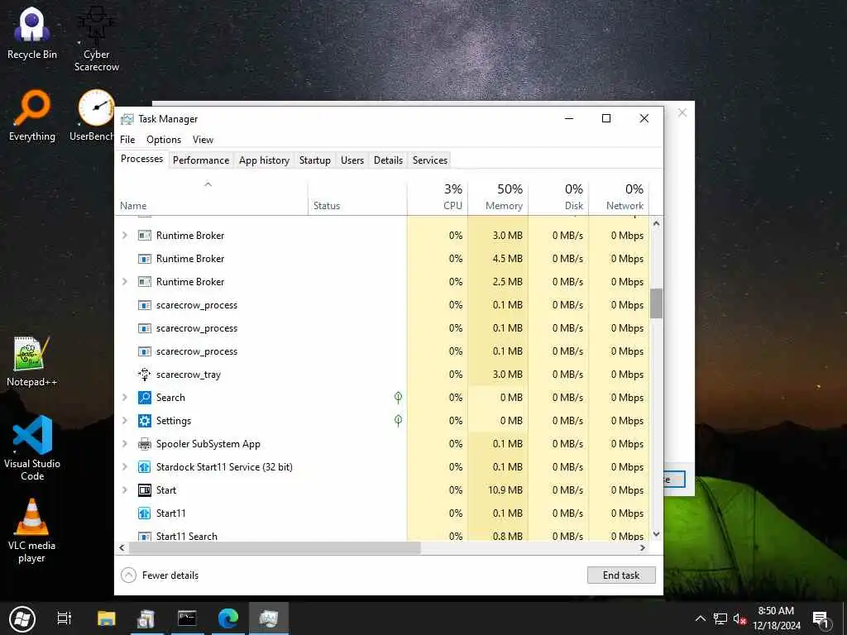Open the Cyber Scarecrow desktop icon
This screenshot has width=847, height=635.
coord(96,39)
